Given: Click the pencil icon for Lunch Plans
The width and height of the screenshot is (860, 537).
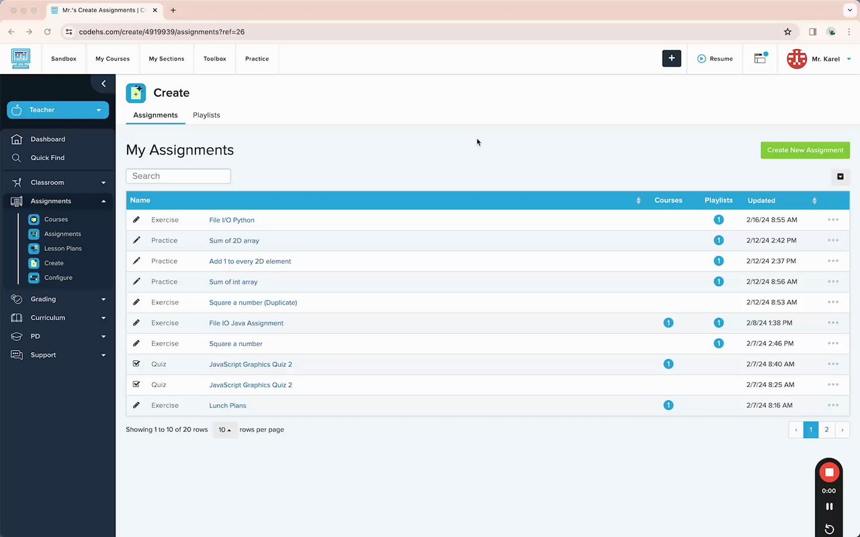Looking at the screenshot, I should click(136, 405).
